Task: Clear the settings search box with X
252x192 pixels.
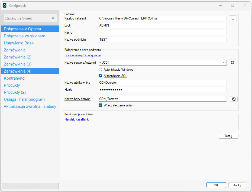Action: 53,18
